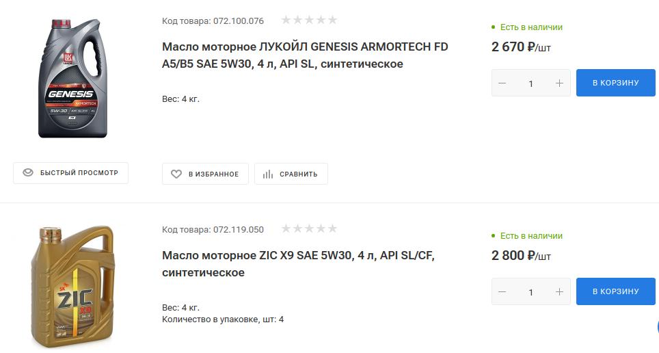
Task: Increase ZIC X9 quantity with plus
Action: pyautogui.click(x=560, y=292)
